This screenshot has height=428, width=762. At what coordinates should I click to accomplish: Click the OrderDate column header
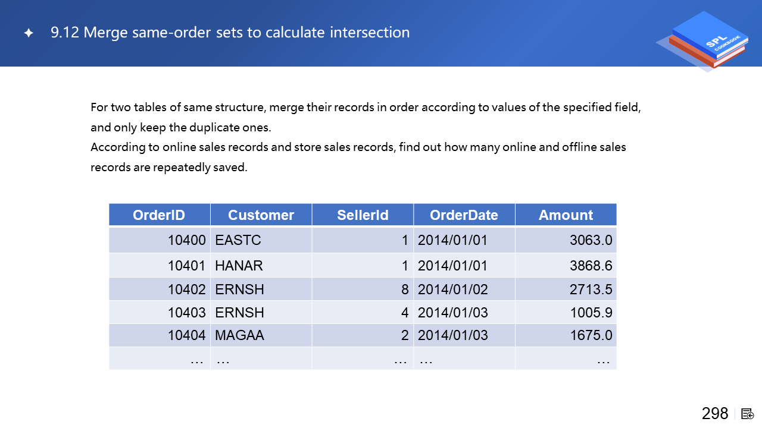(x=464, y=215)
